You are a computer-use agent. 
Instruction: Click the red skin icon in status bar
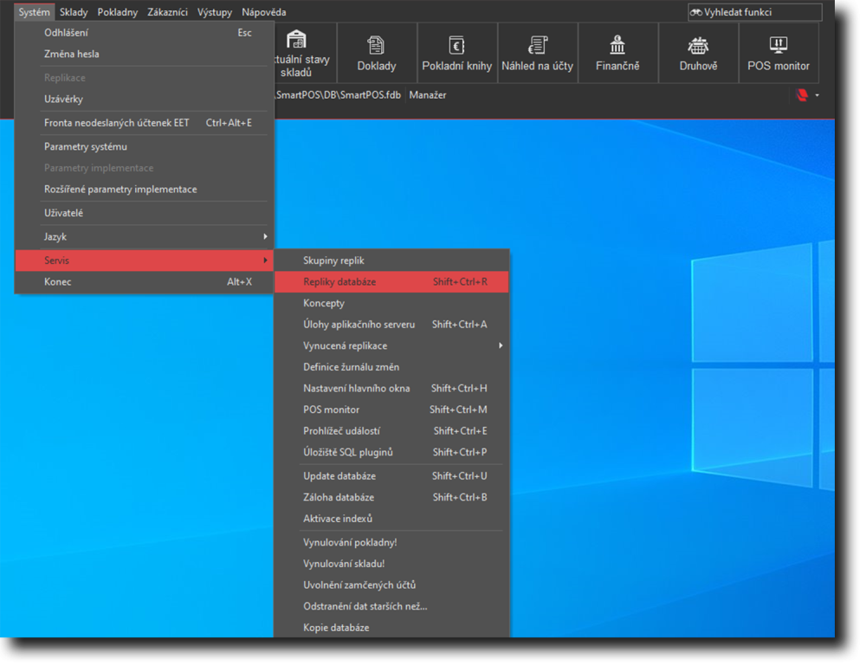803,95
